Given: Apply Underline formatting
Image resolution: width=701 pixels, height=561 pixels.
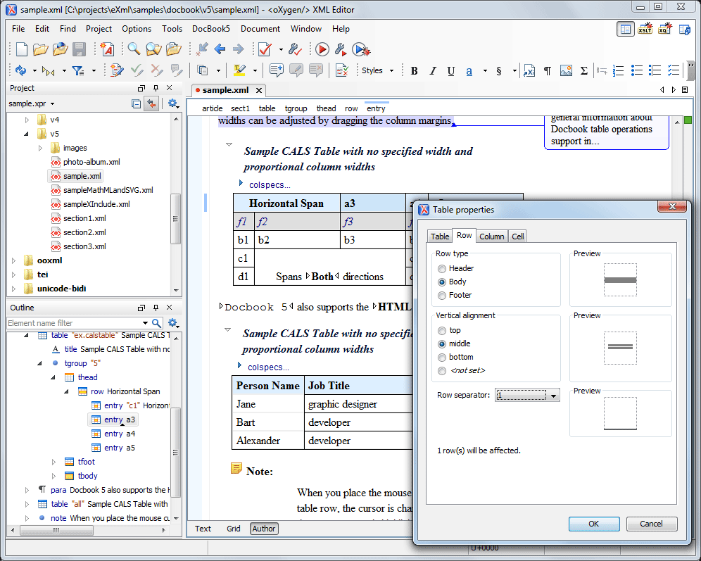Looking at the screenshot, I should click(450, 70).
